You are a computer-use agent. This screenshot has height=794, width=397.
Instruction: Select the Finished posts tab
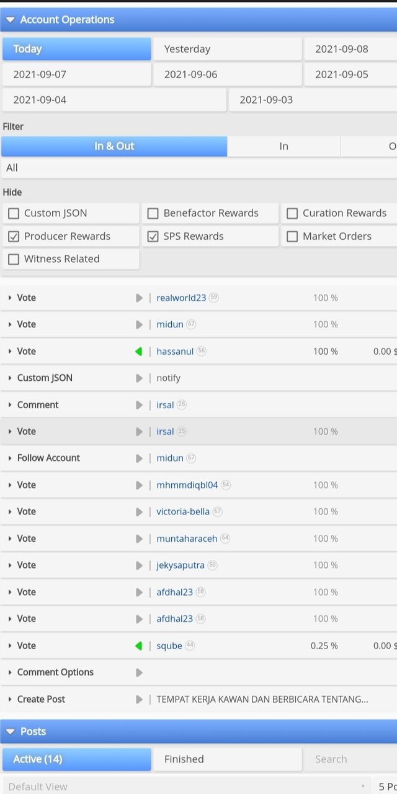point(227,759)
